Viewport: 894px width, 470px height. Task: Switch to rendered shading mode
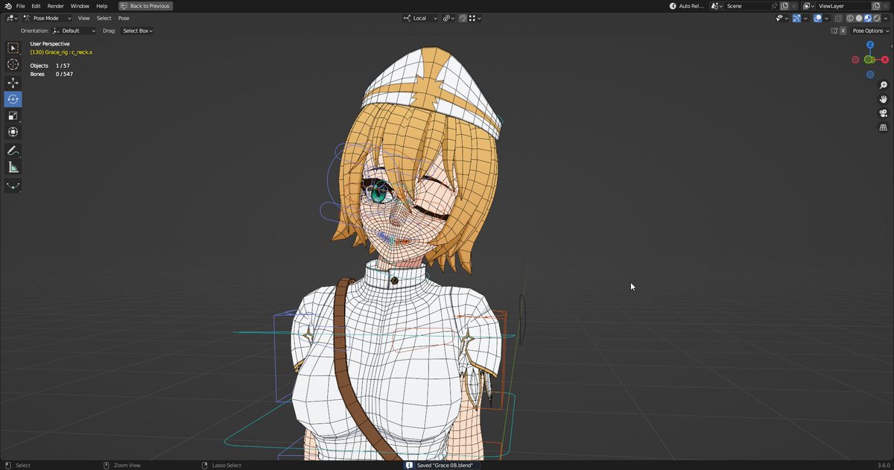pyautogui.click(x=877, y=18)
